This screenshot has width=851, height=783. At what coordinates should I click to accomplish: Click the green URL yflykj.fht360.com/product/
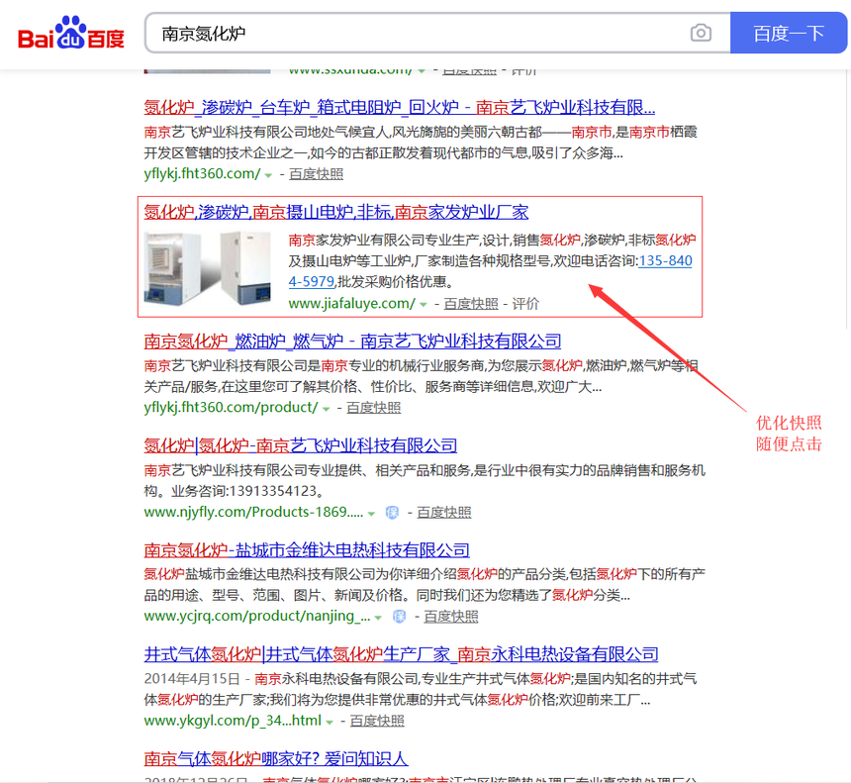[x=231, y=407]
